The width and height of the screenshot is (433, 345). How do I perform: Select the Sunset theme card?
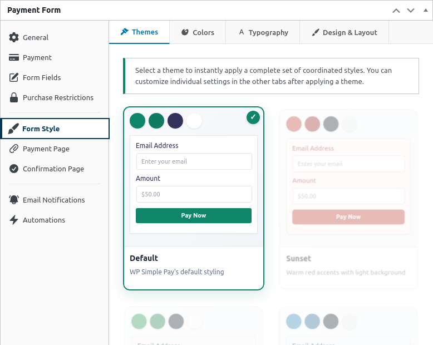348,199
